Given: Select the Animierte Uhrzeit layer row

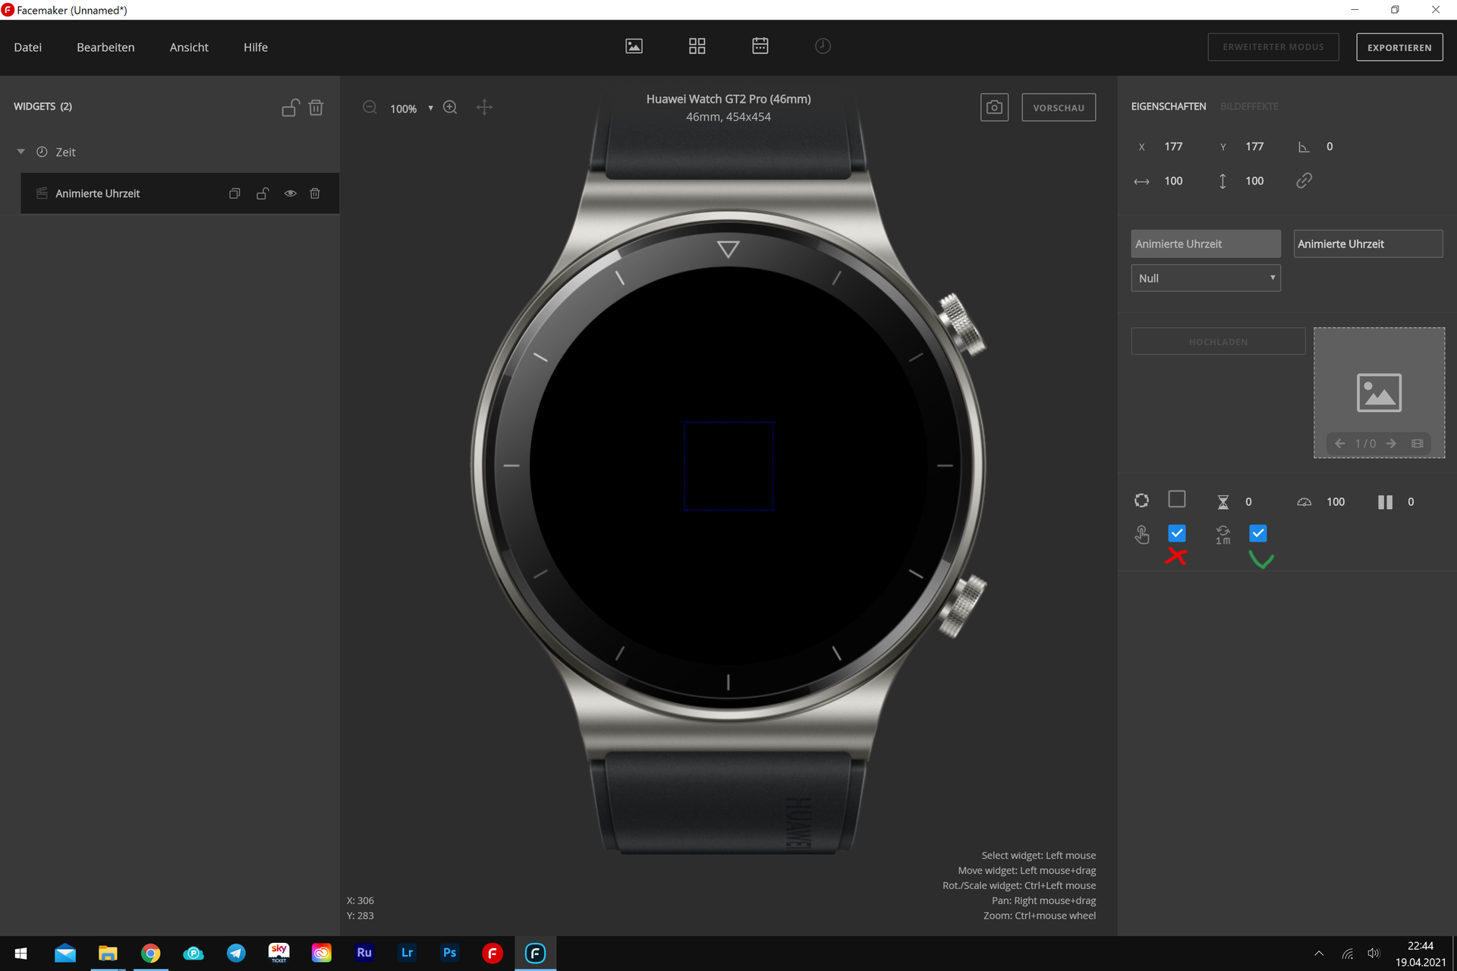Looking at the screenshot, I should pos(180,193).
